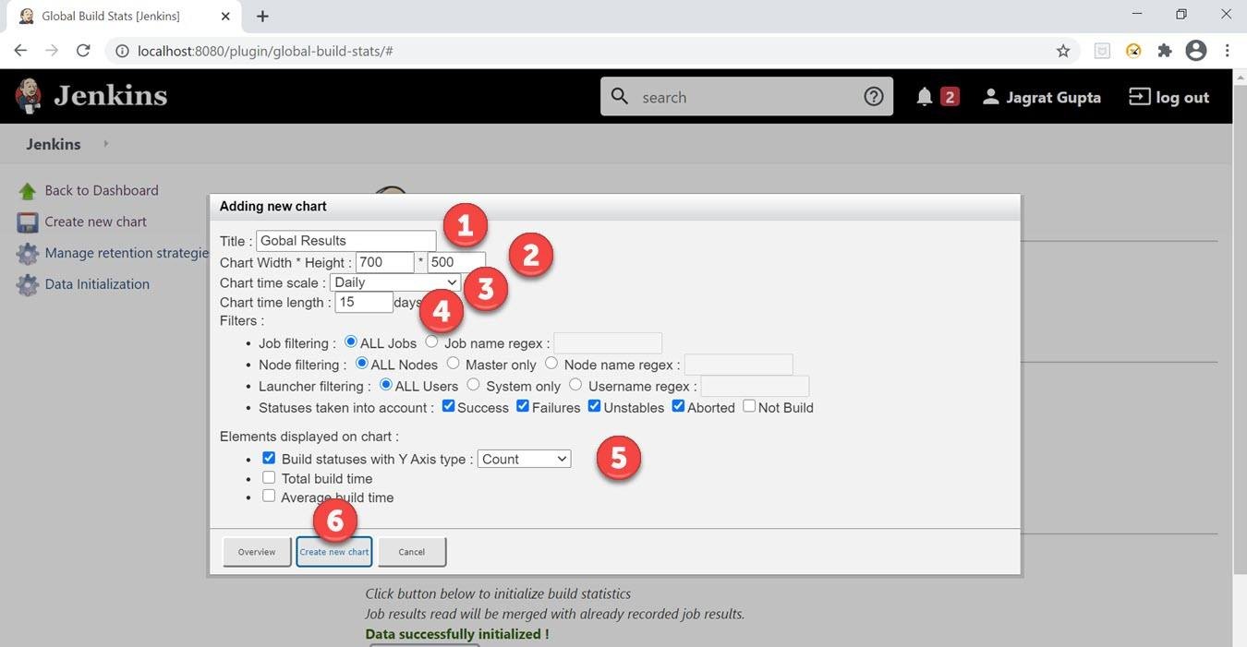Open the Jagrat Gupta user link
The image size is (1247, 647).
(1053, 97)
